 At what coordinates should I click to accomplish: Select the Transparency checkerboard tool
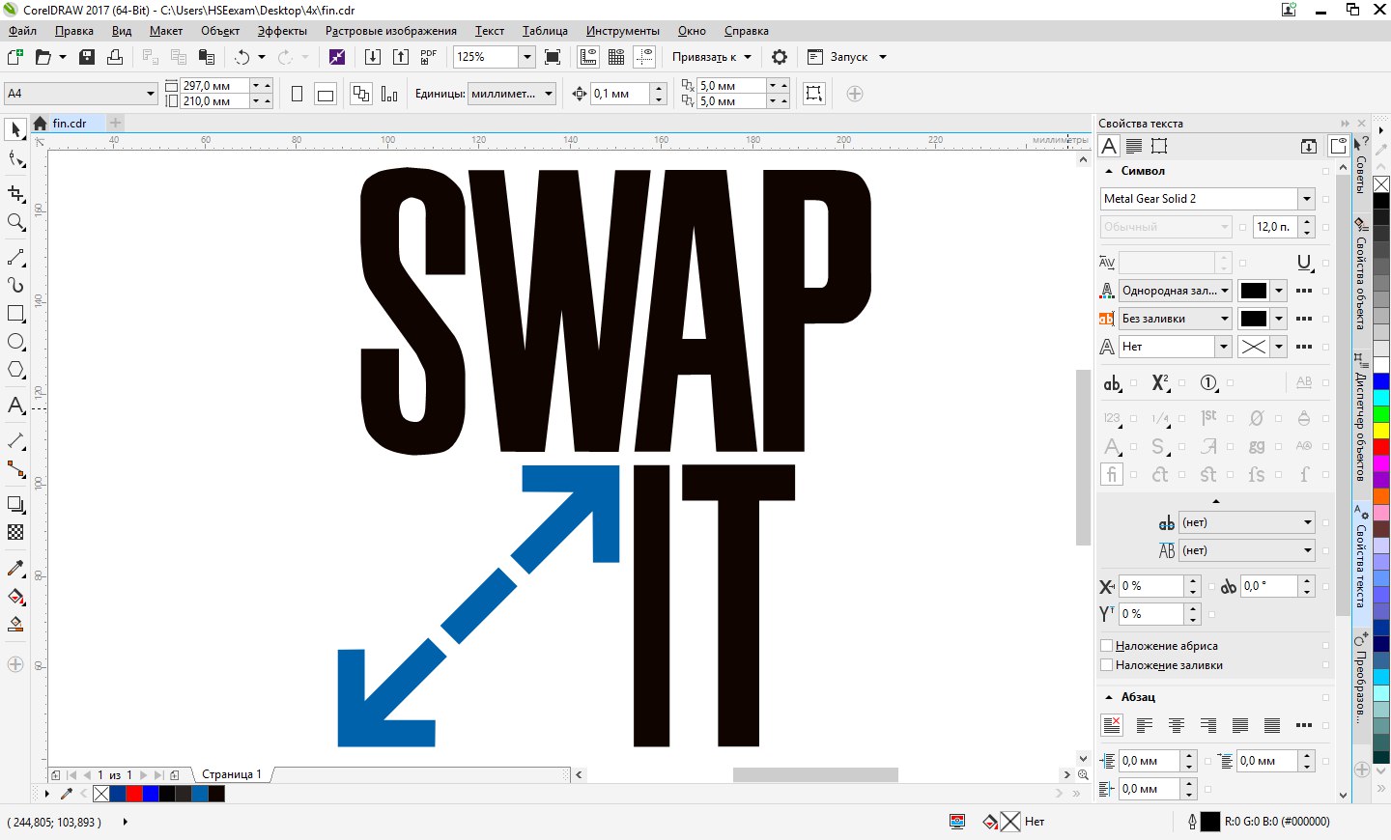pyautogui.click(x=15, y=532)
